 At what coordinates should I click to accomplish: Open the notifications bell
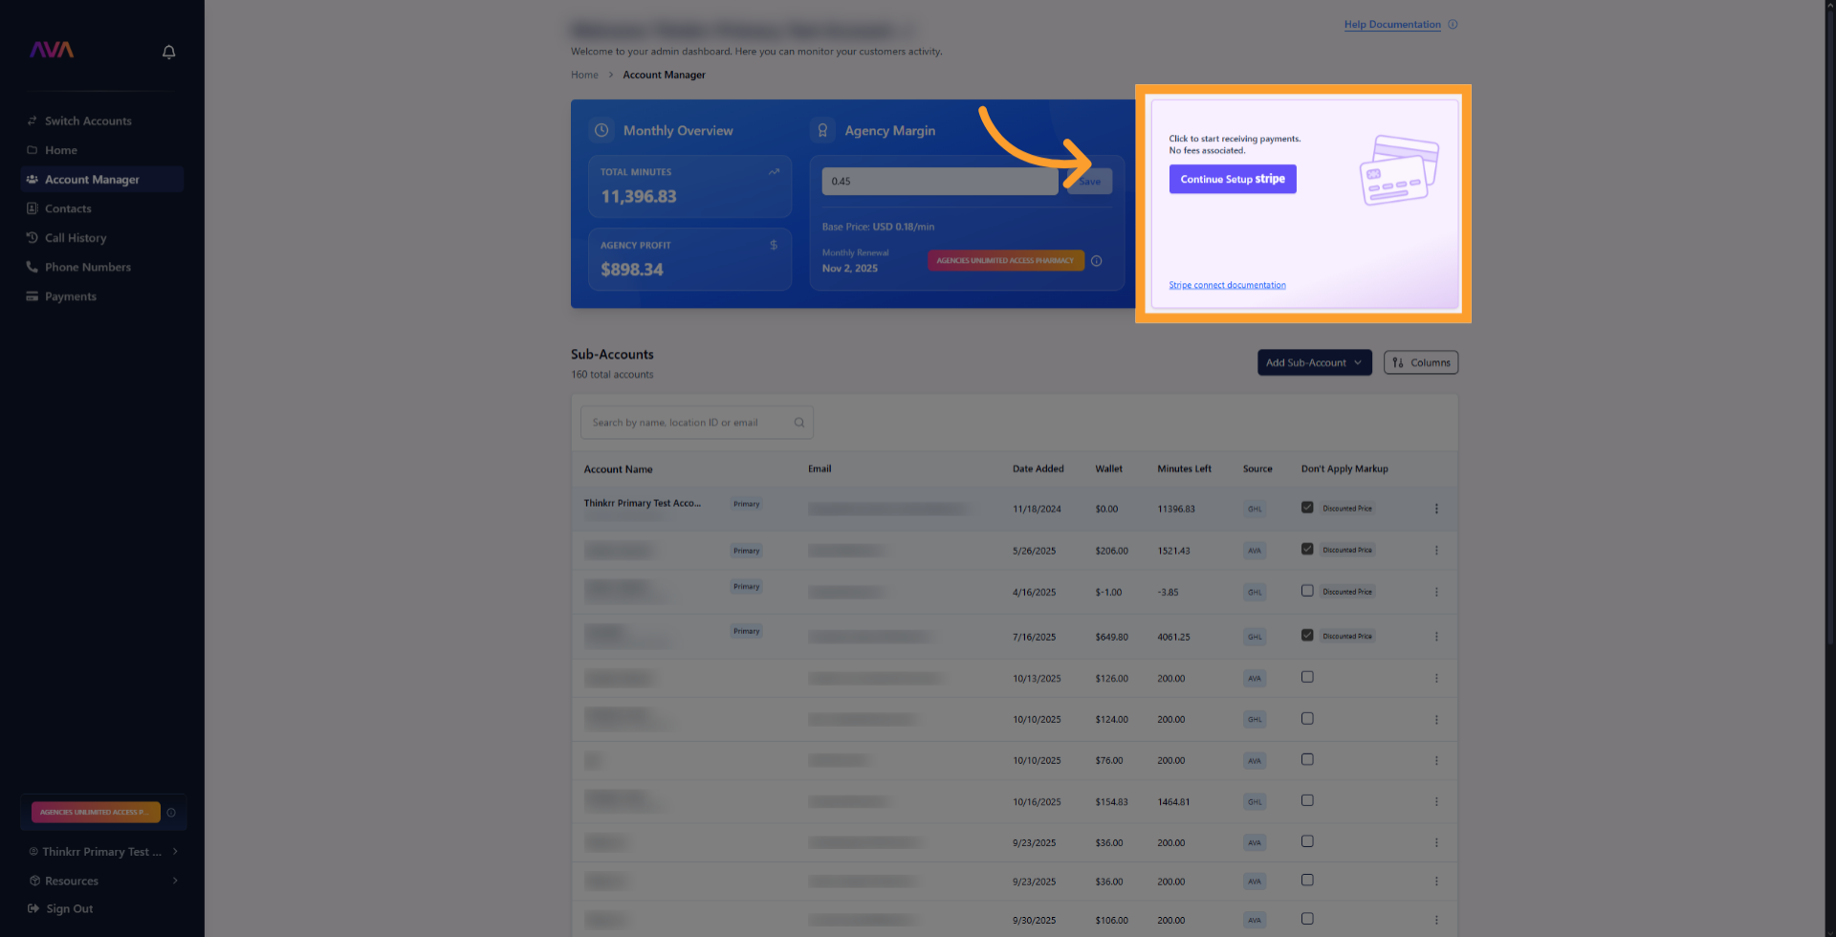tap(168, 52)
